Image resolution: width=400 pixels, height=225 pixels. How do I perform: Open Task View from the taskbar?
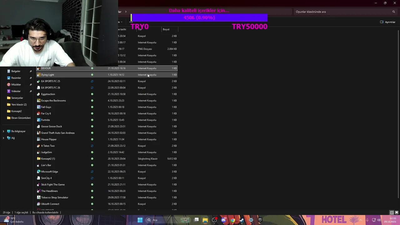tap(196, 220)
